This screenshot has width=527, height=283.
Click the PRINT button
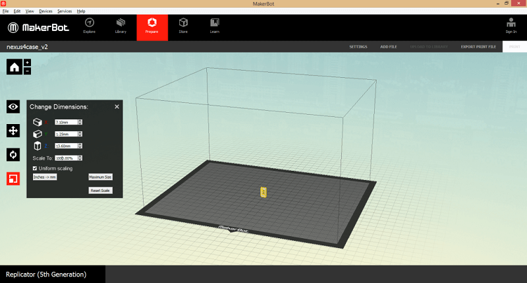point(514,47)
